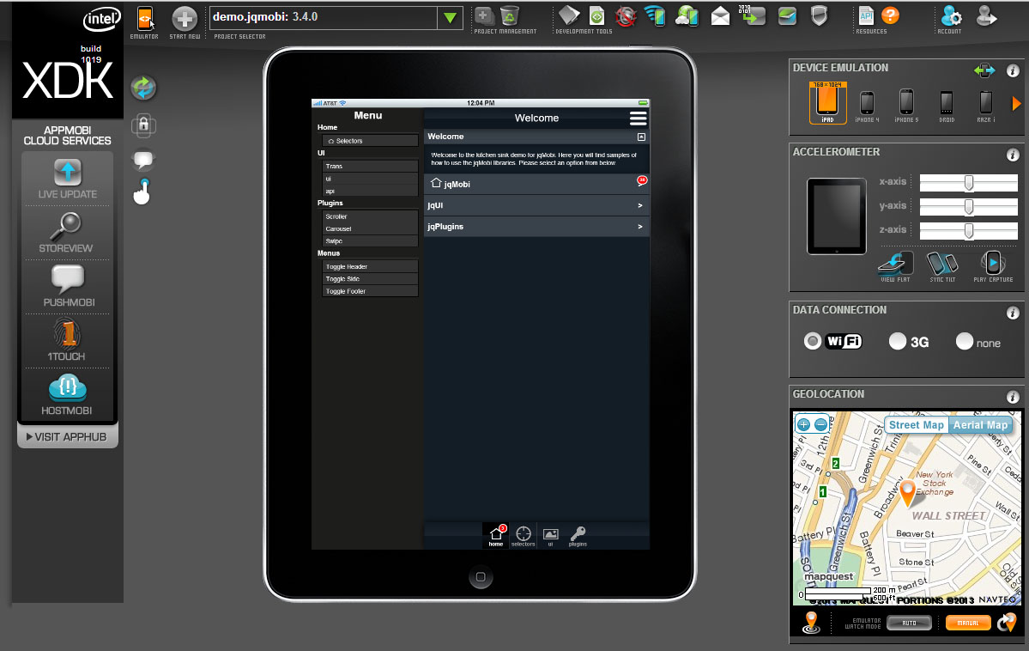Click the shield icon in Development Tools

coord(819,15)
